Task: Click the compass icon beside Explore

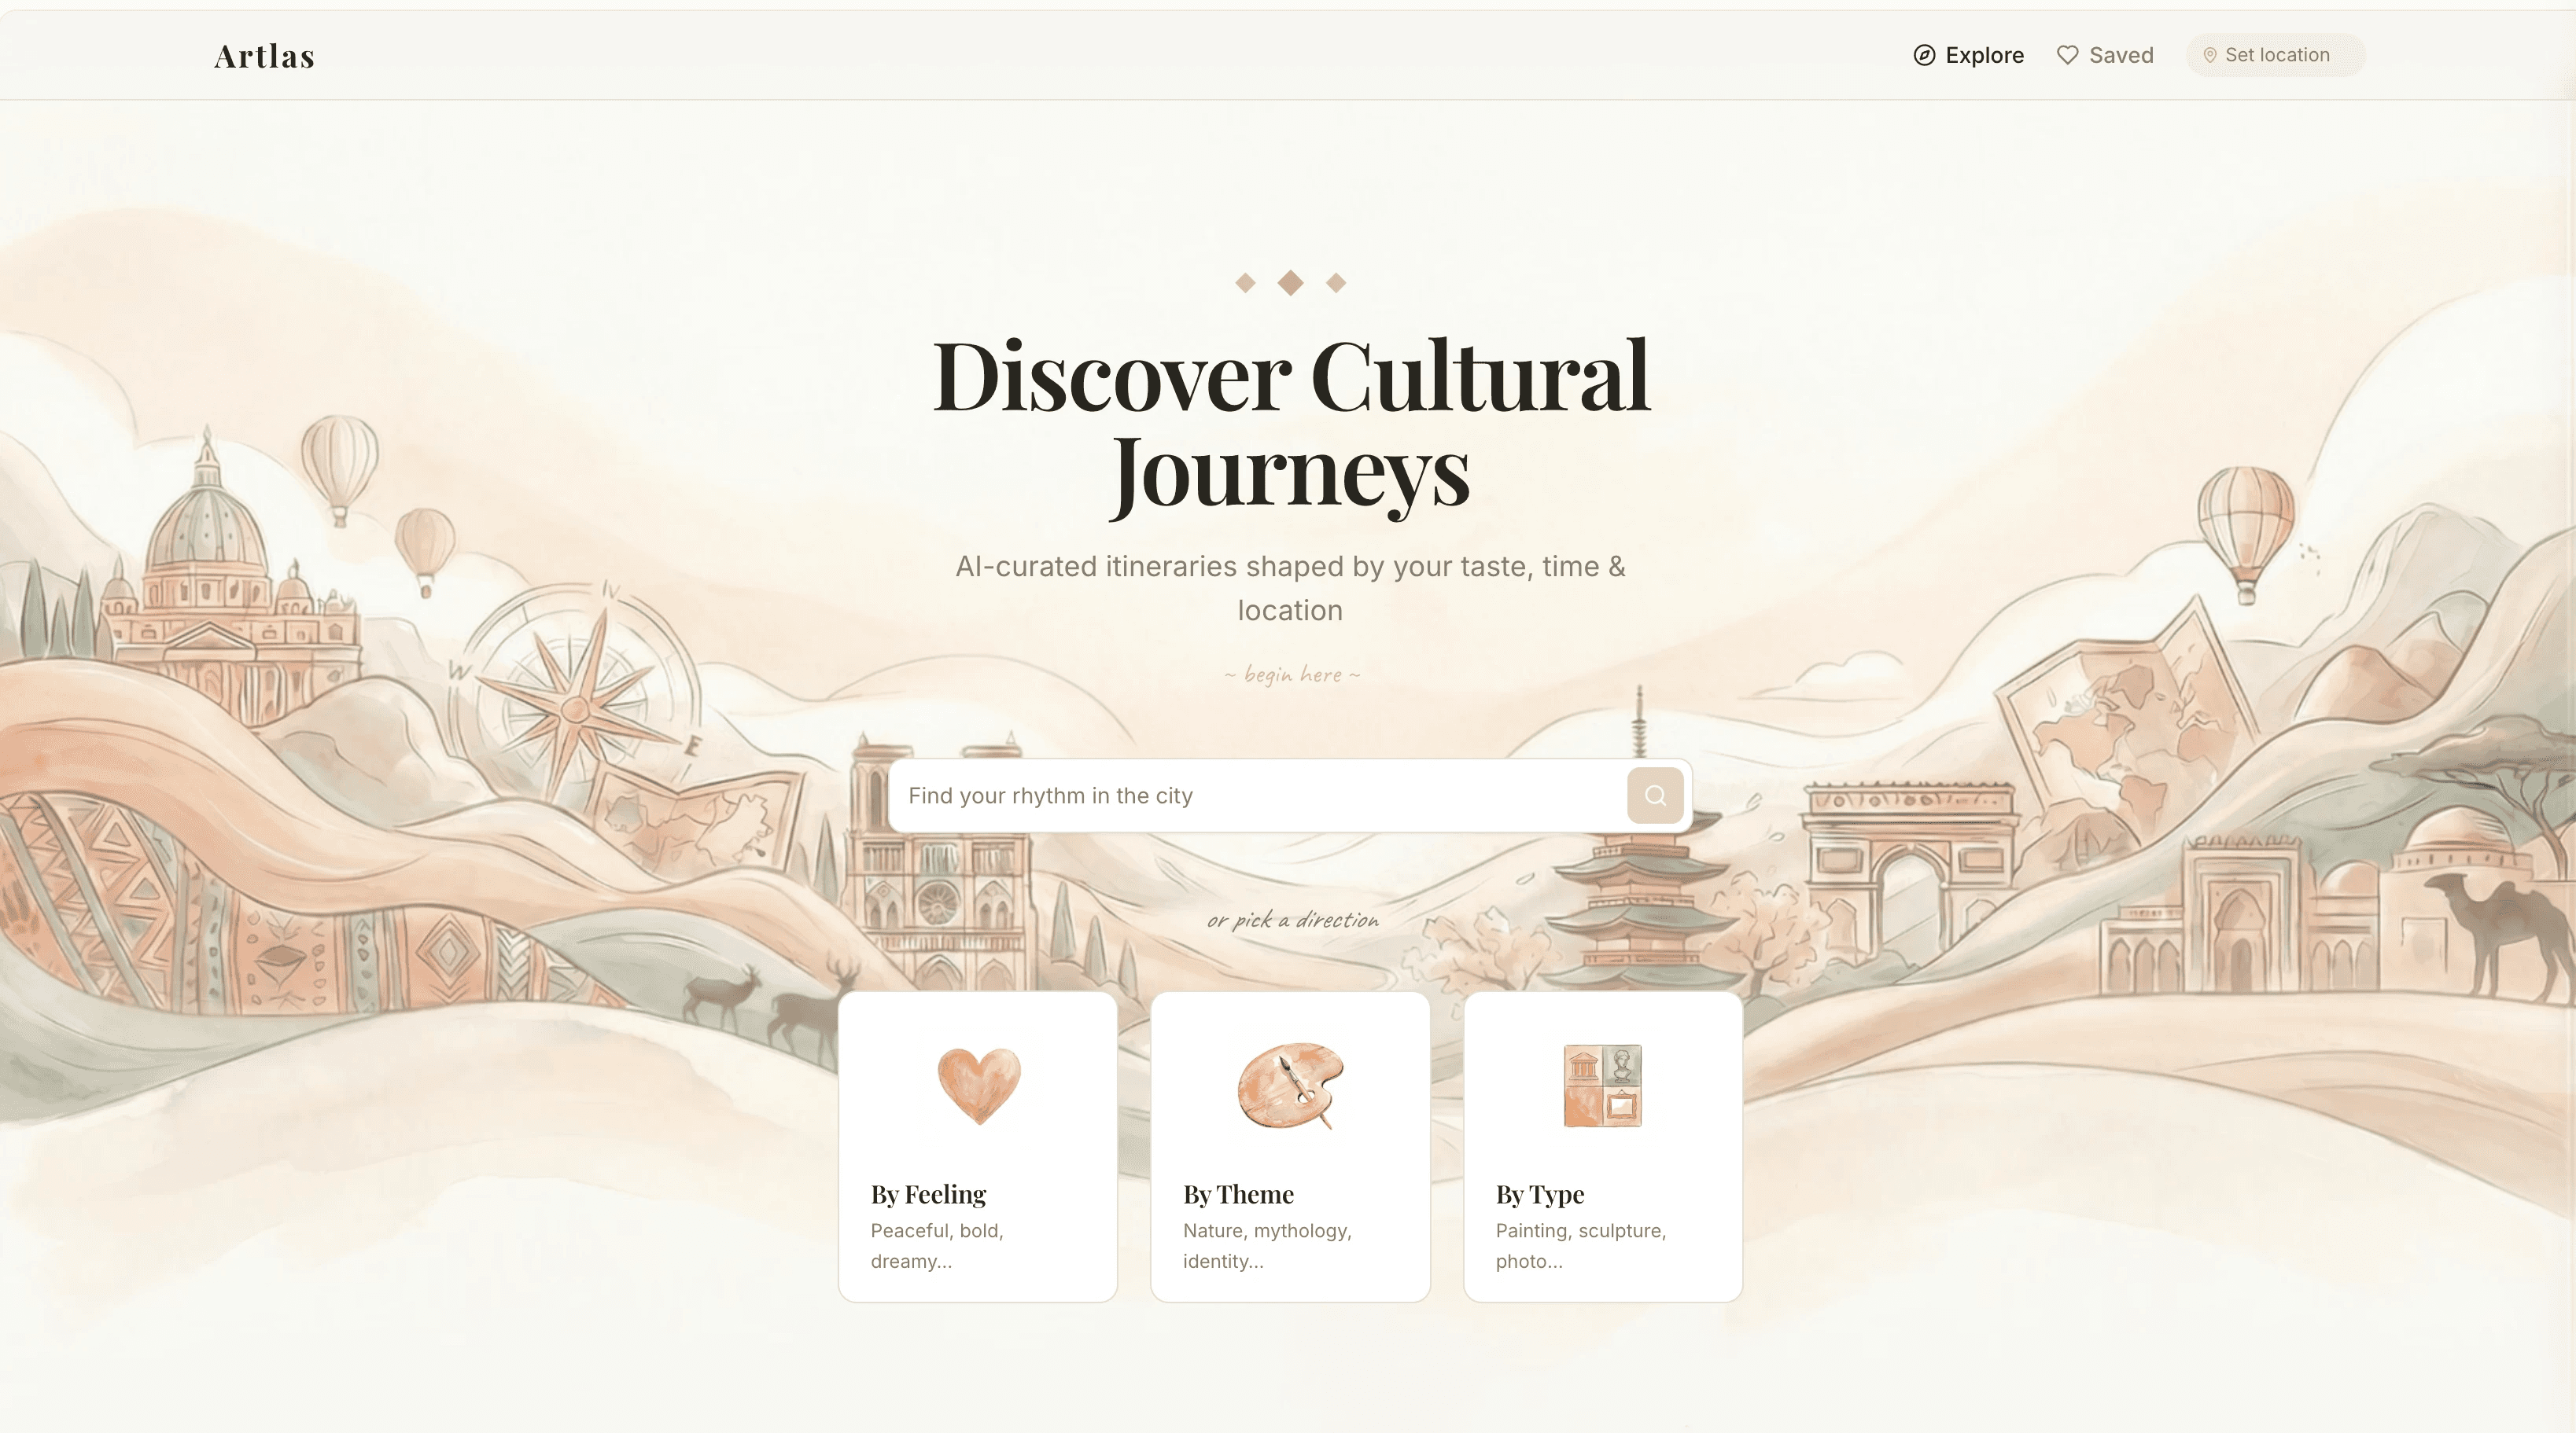Action: coord(1924,55)
